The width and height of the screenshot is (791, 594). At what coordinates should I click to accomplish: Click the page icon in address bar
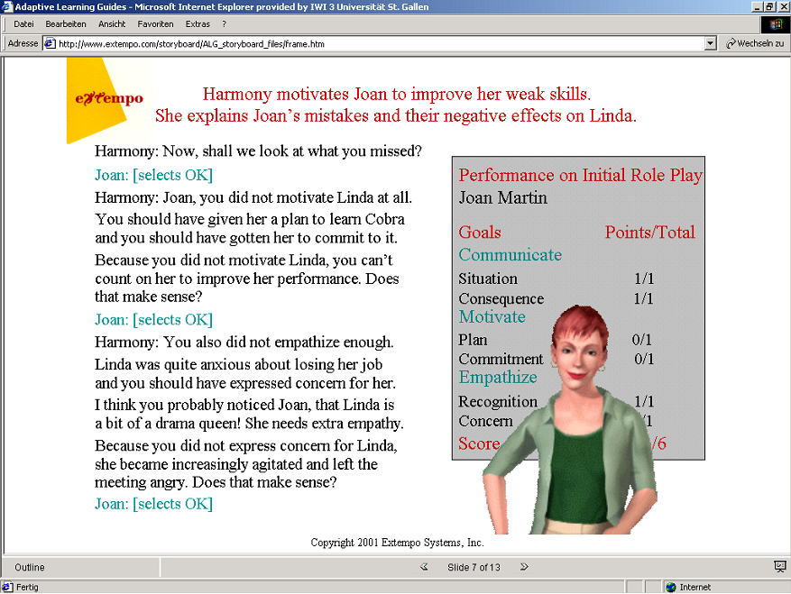50,44
